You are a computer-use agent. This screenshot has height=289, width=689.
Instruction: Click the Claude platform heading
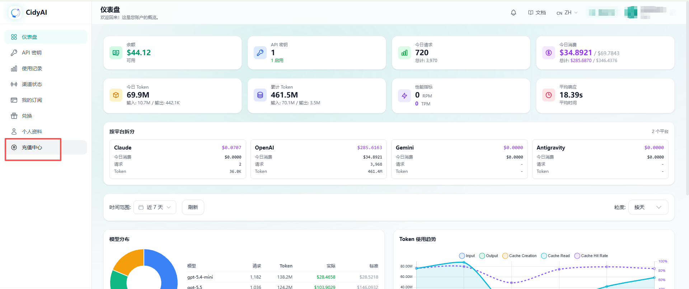[123, 148]
